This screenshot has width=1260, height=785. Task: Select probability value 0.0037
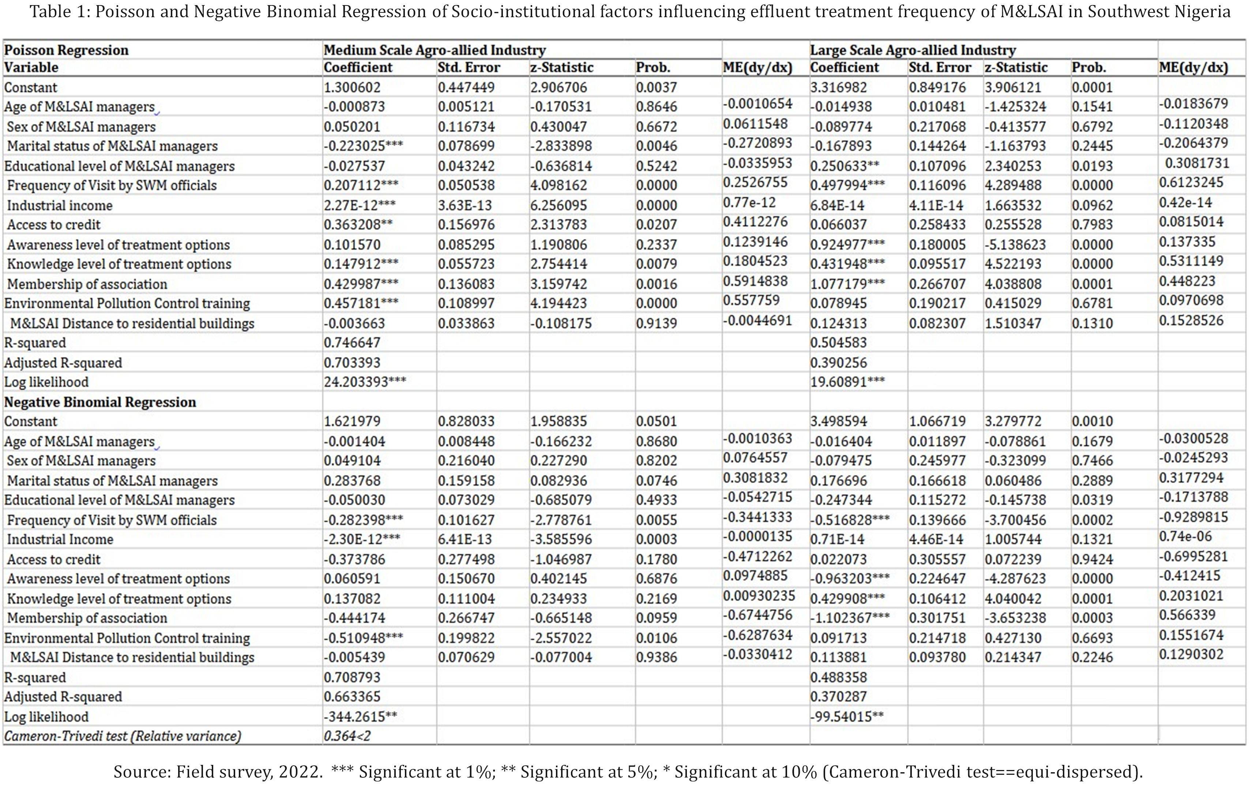tap(657, 87)
